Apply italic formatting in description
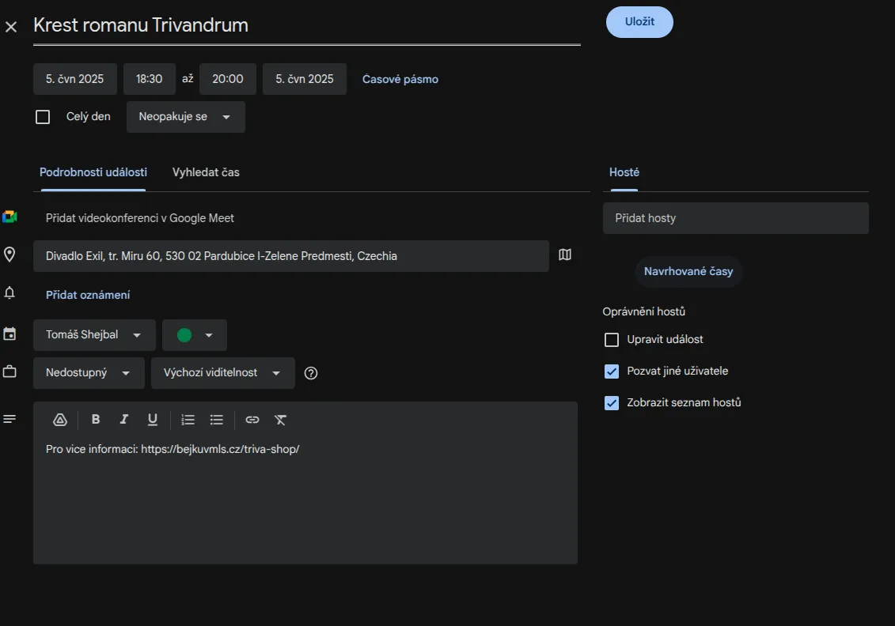 (x=123, y=420)
